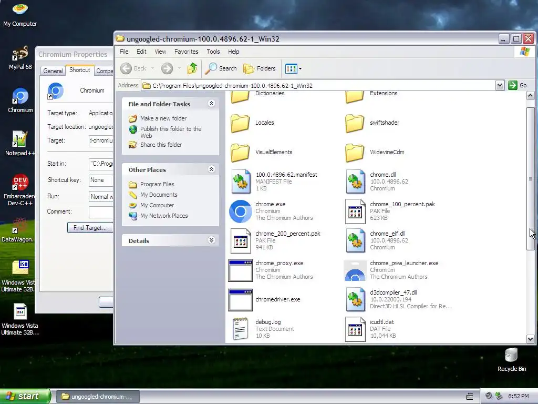Click the scrollbar up arrow in file list
Screen dimensions: 538x404
[530, 96]
